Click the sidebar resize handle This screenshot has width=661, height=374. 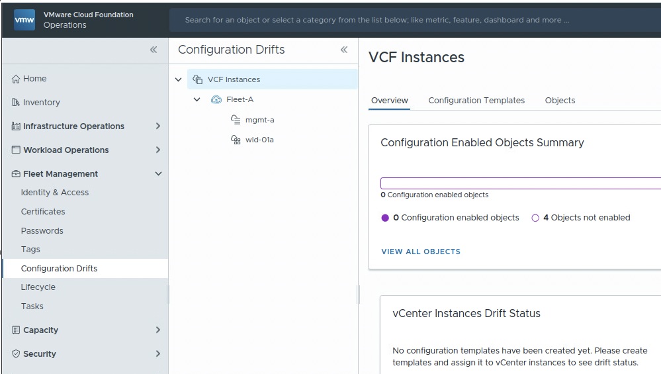(x=168, y=295)
